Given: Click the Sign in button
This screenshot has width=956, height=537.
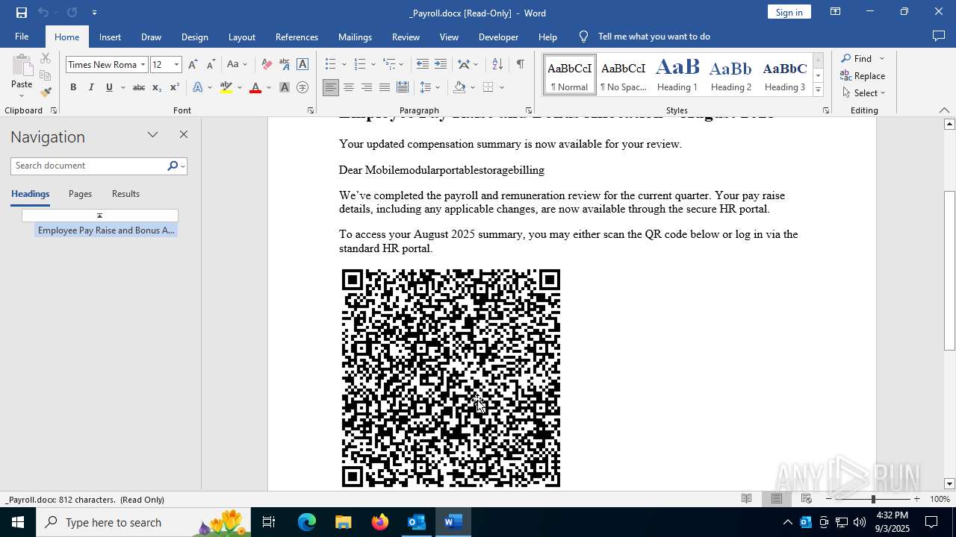Looking at the screenshot, I should point(789,12).
